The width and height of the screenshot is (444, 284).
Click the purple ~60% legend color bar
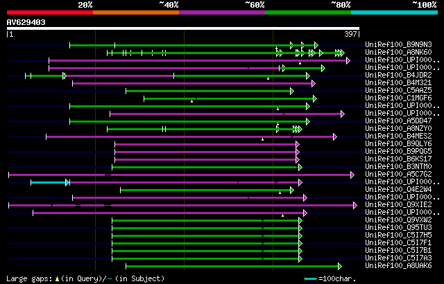222,12
